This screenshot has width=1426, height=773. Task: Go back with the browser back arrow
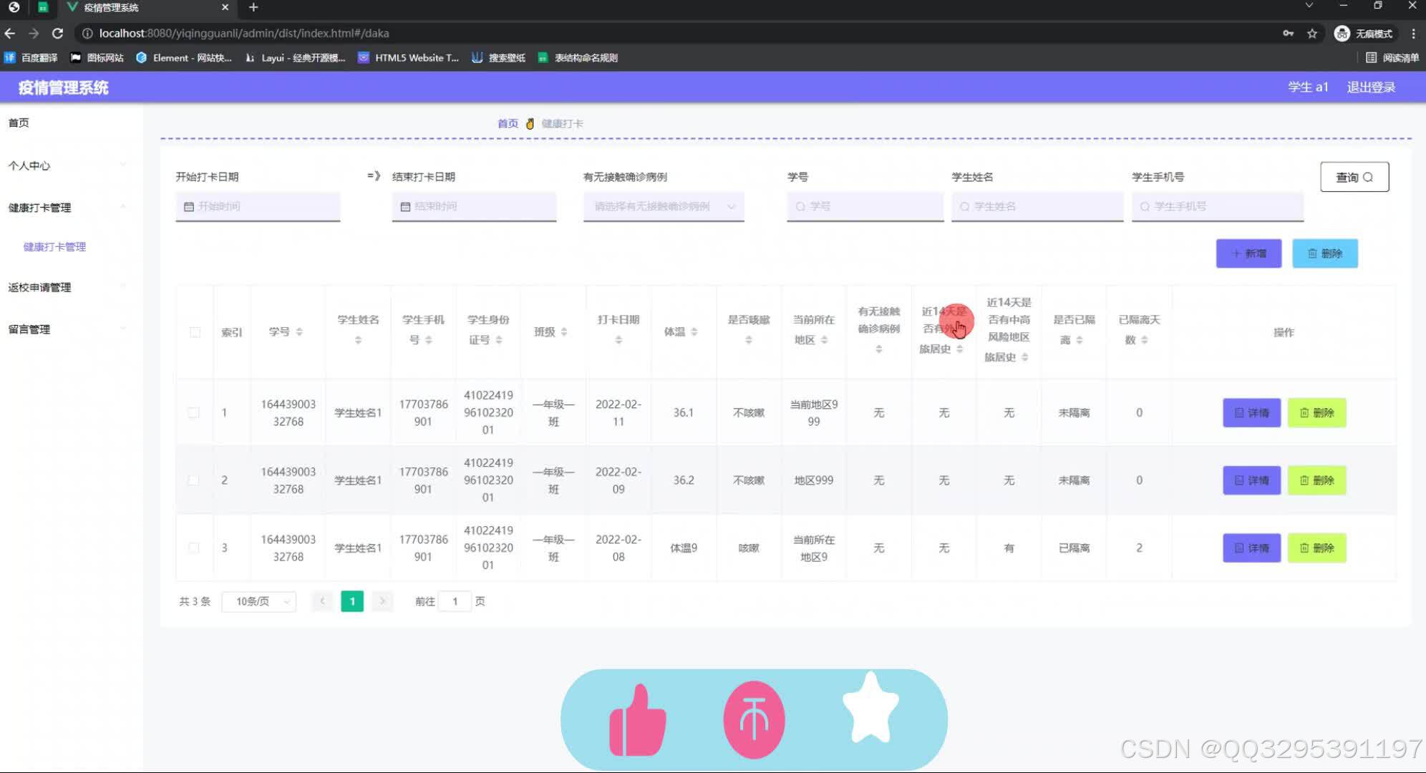pyautogui.click(x=10, y=33)
